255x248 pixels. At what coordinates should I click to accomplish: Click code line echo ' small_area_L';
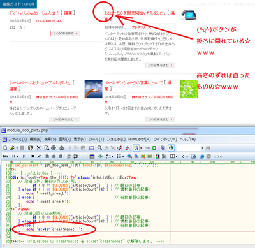coord(48,193)
